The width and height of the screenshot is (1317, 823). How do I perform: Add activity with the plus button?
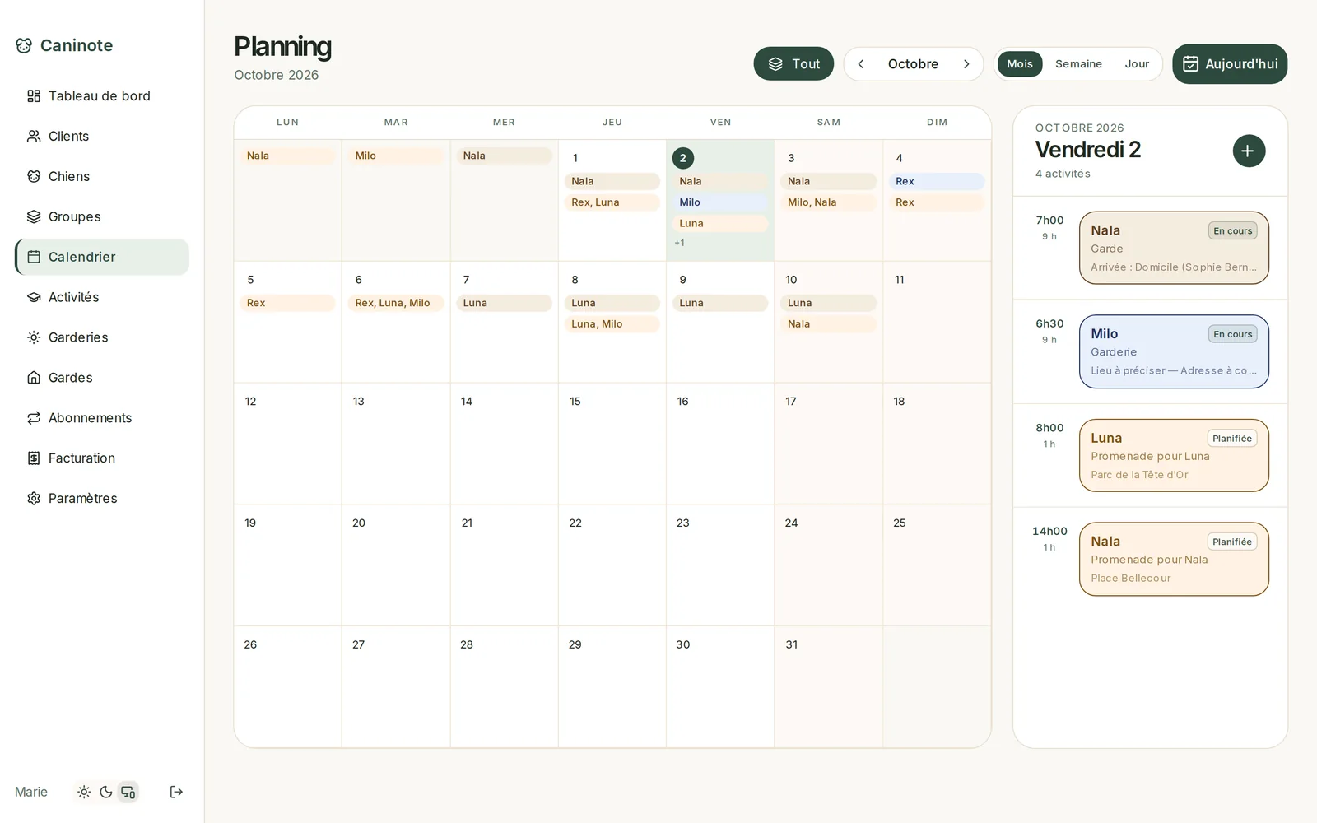click(x=1249, y=151)
